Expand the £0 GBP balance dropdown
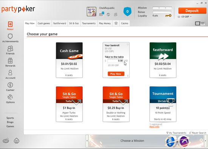Image resolution: width=208 pixels, height=149 pixels. 191,17
